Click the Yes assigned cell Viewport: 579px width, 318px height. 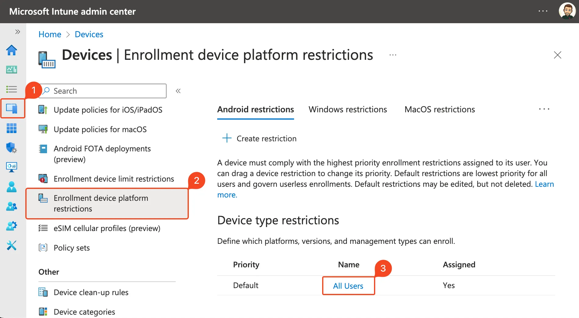(x=449, y=285)
